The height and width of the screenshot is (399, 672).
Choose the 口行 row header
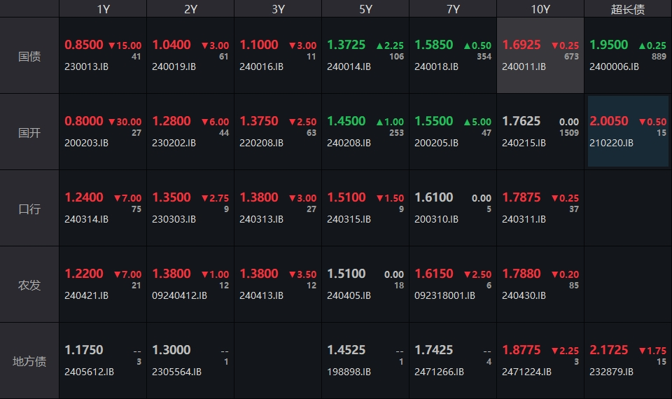29,209
